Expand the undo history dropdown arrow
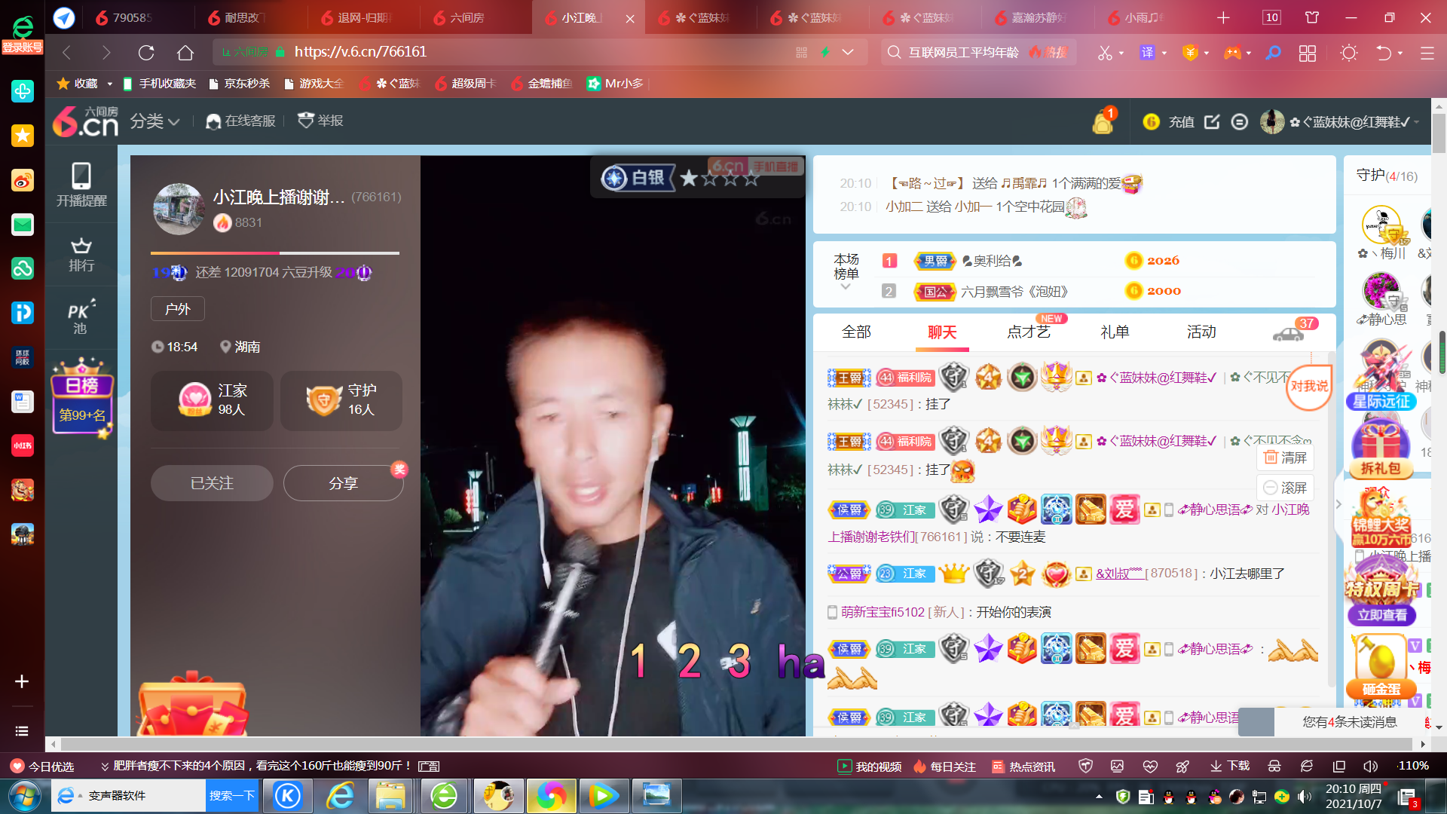This screenshot has height=814, width=1447. click(x=1400, y=54)
